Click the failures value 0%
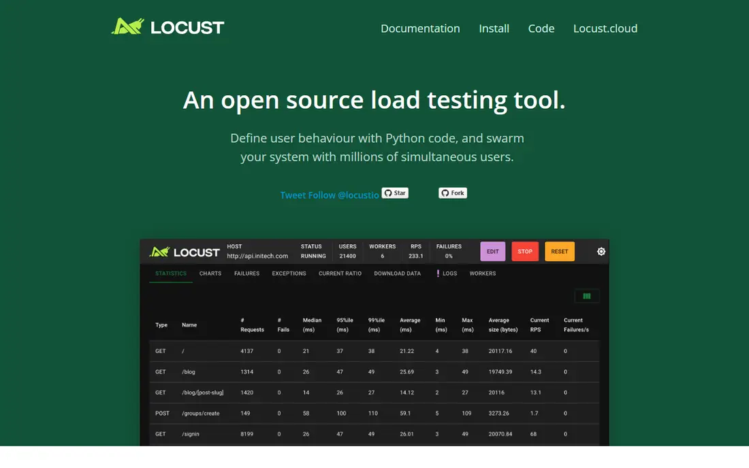Image resolution: width=749 pixels, height=468 pixels. [449, 256]
